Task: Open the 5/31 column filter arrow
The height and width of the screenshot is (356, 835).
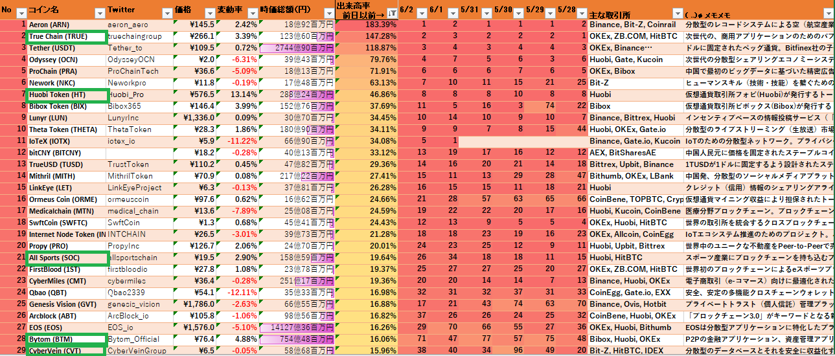Action: (x=485, y=13)
